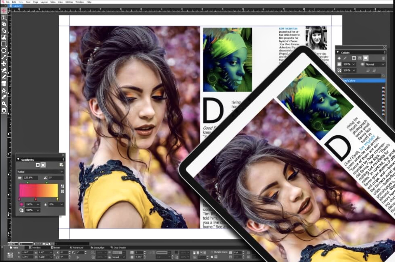Open the Window menu
Screen dimensions: 395x262
pyautogui.click(x=80, y=2)
